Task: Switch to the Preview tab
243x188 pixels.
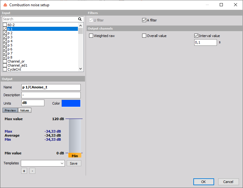Action: (10, 110)
